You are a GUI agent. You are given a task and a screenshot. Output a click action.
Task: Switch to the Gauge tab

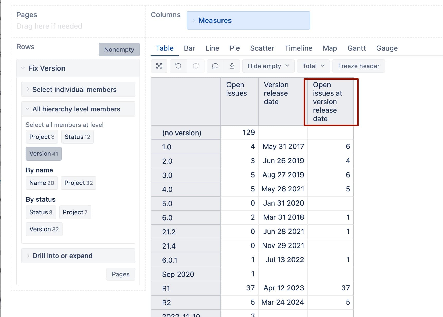pyautogui.click(x=387, y=48)
